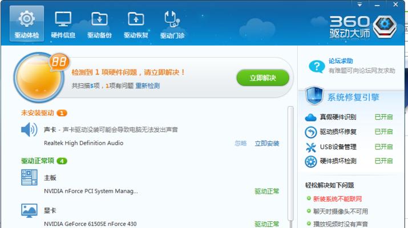Click the 轻松解决如下问题 heading
Viewport: 408px width, 228px height.
(329, 185)
